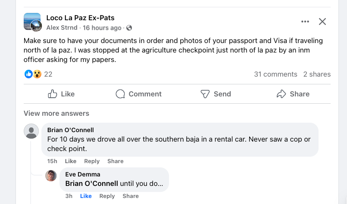The height and width of the screenshot is (204, 347).
Task: Like the post with thumbs-up button
Action: (x=61, y=94)
